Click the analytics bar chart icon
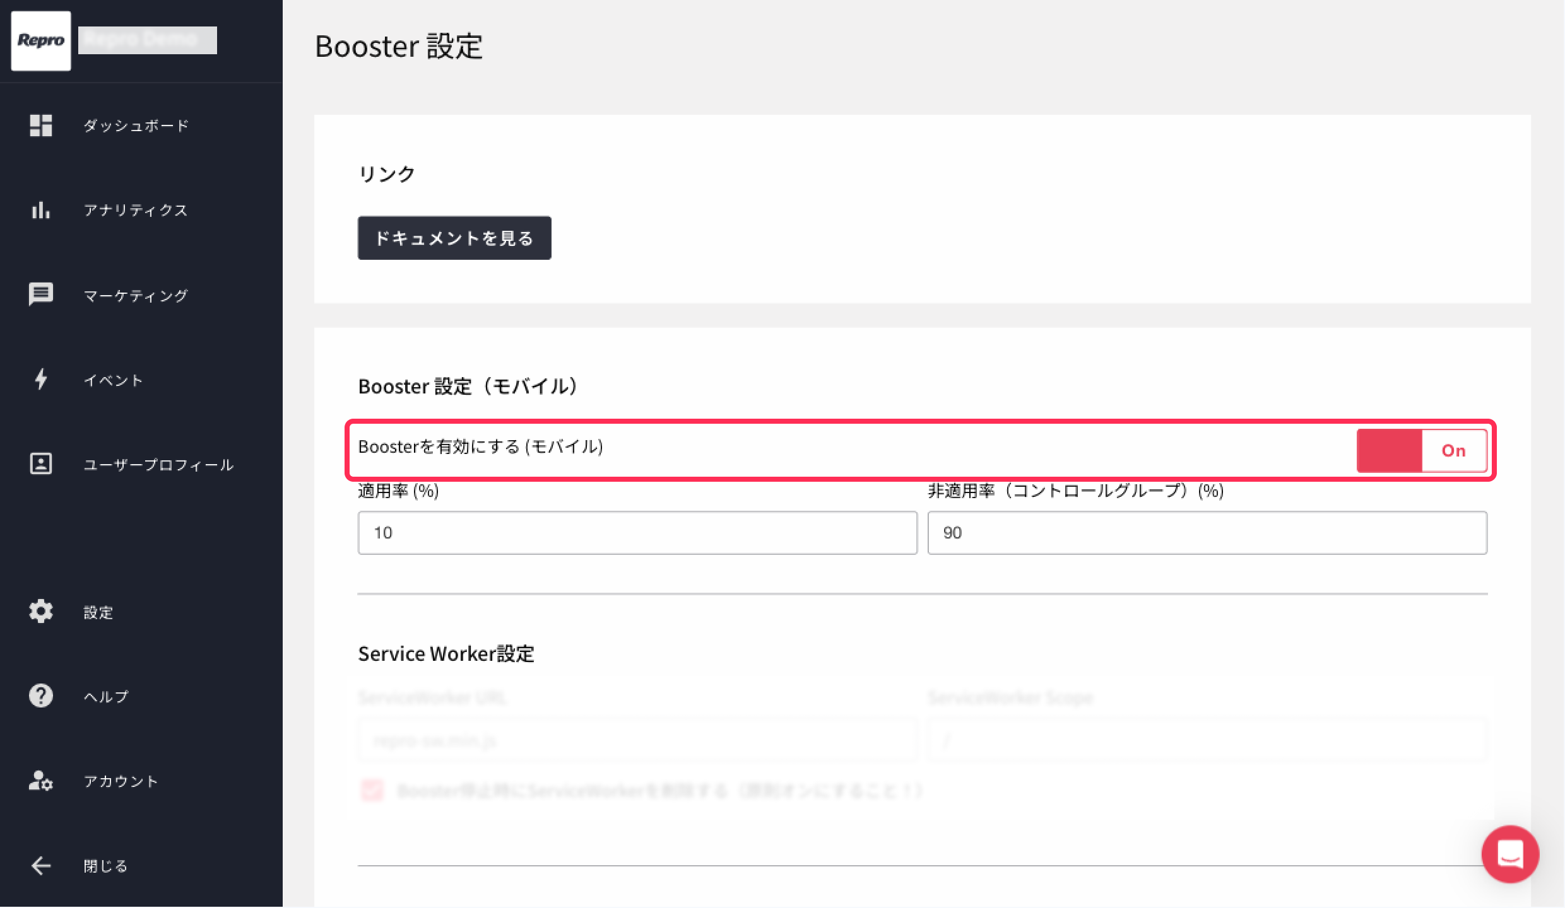1565x908 pixels. 41,210
